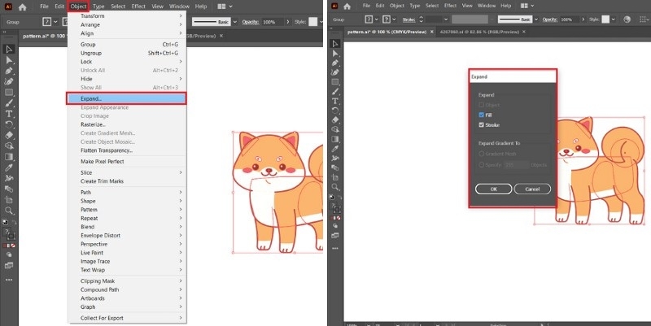
Task: Select the Selection tool in the left window toolbar
Action: point(9,50)
